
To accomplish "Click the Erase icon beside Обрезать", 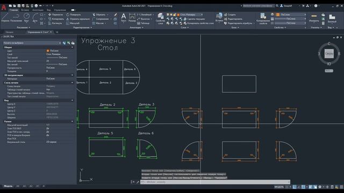I will click(x=116, y=14).
